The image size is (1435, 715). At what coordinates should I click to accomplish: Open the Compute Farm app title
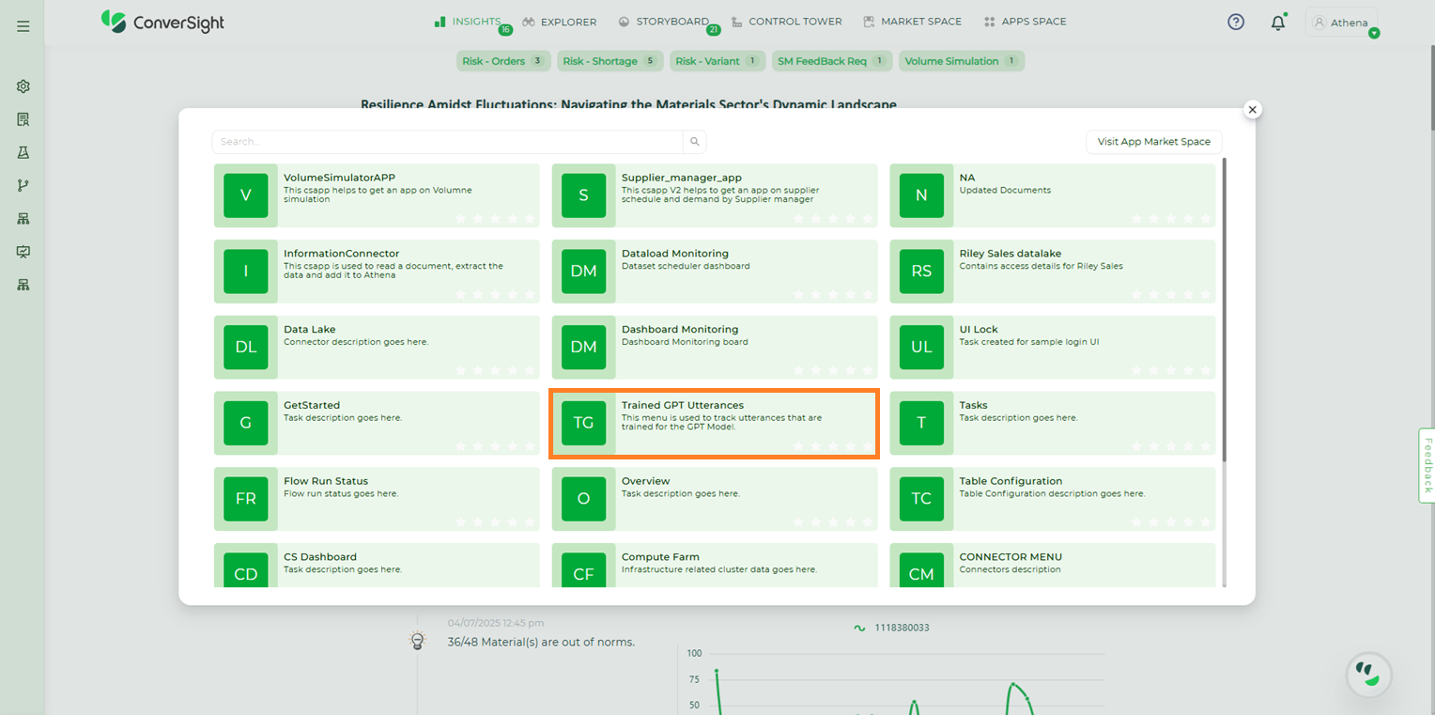[660, 557]
